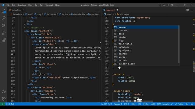Select .logo autocomplete suggestion
This screenshot has height=109, width=195.
pos(146,41)
